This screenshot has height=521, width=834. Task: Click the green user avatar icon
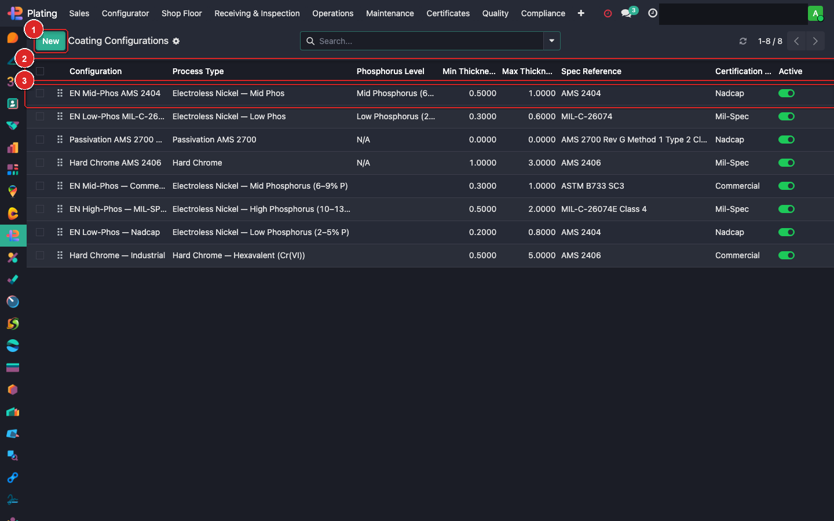click(x=815, y=13)
